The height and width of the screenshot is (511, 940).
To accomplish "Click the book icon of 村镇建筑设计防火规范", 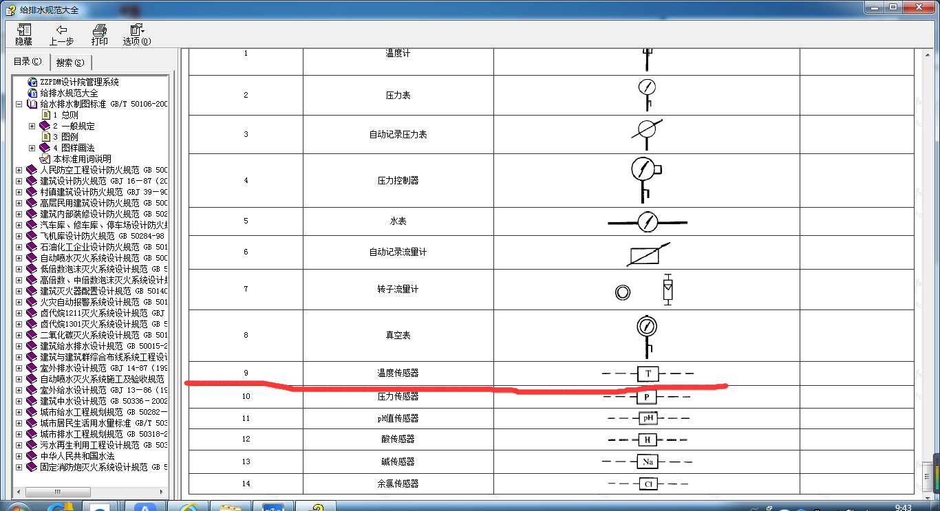I will [32, 192].
